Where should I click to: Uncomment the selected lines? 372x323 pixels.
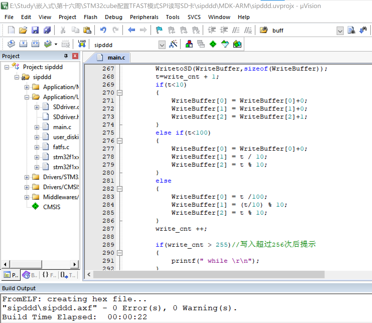click(248, 30)
